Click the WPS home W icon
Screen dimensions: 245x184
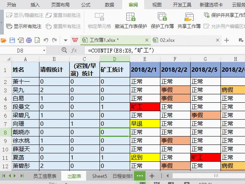(75, 40)
